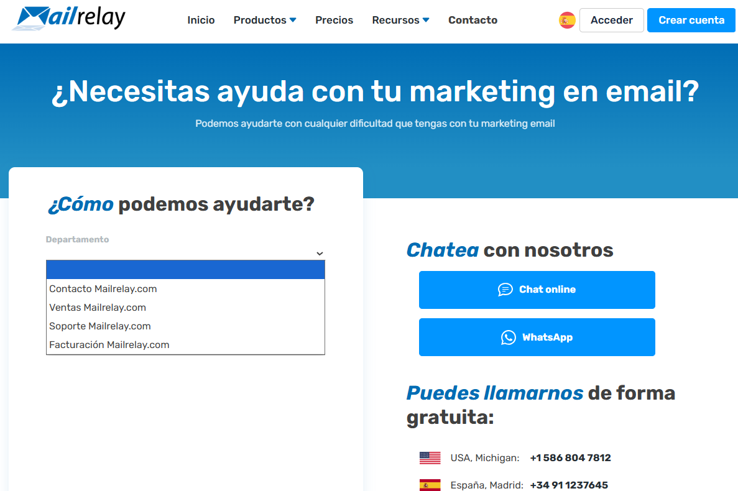This screenshot has width=738, height=491.
Task: Open the Spanish flag language selector
Action: 566,21
